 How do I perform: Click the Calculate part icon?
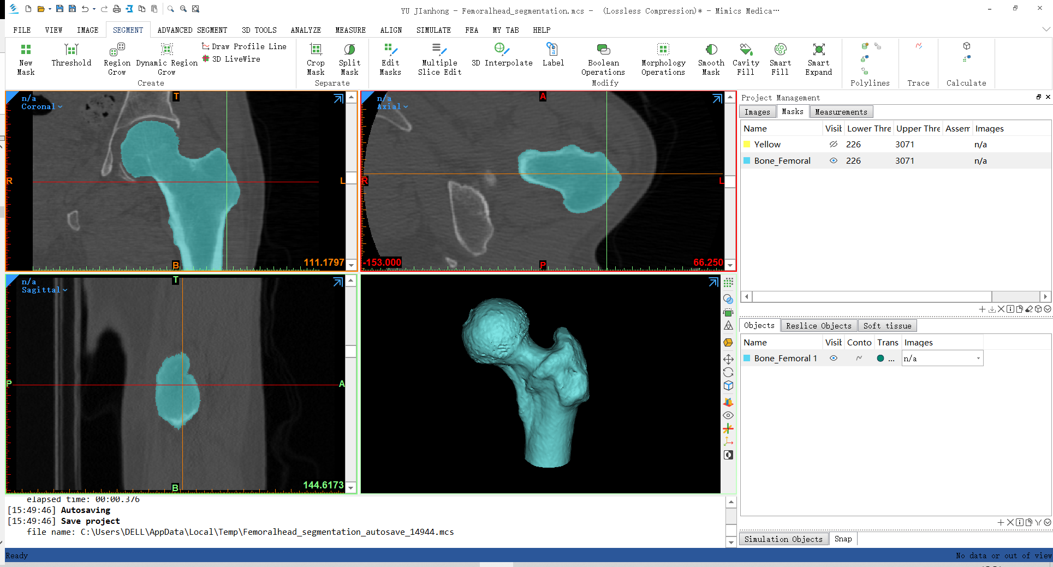pyautogui.click(x=967, y=46)
